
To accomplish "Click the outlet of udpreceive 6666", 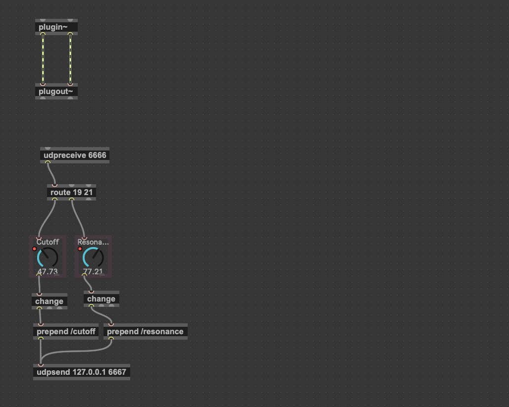I will pos(48,162).
